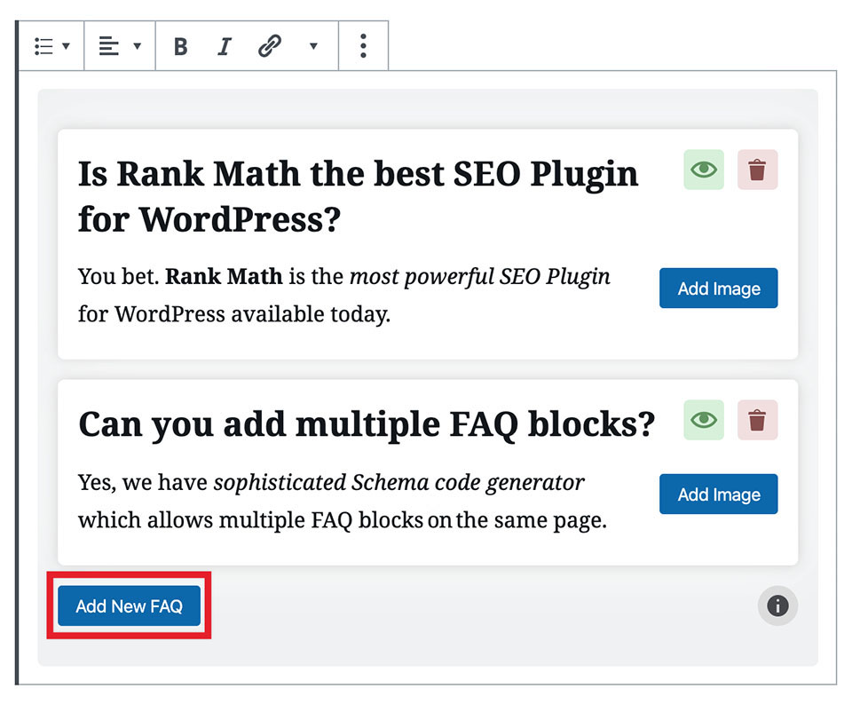This screenshot has height=704, width=852.
Task: Add Image to multiple FAQ blocks answer
Action: (x=718, y=494)
